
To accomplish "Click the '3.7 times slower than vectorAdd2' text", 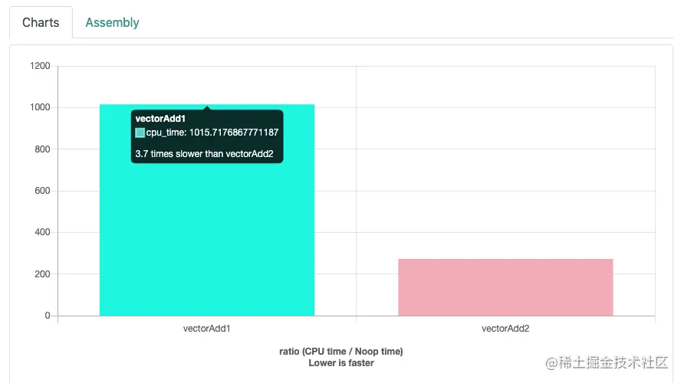I will 204,153.
